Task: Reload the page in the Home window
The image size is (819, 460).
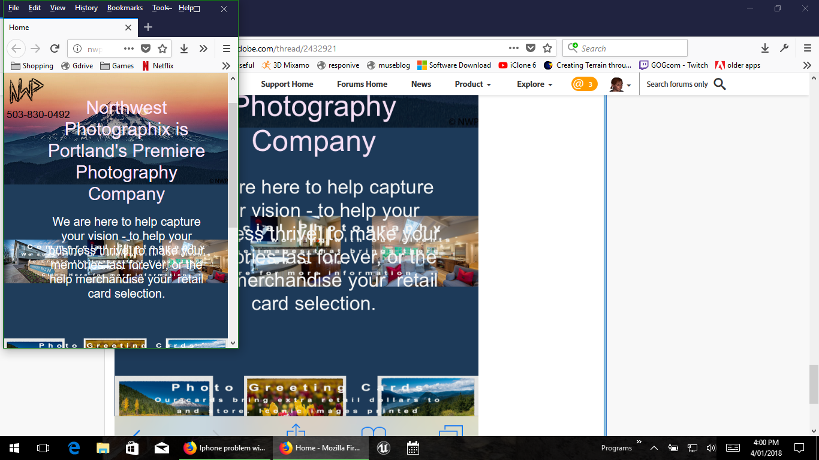Action: click(x=55, y=49)
